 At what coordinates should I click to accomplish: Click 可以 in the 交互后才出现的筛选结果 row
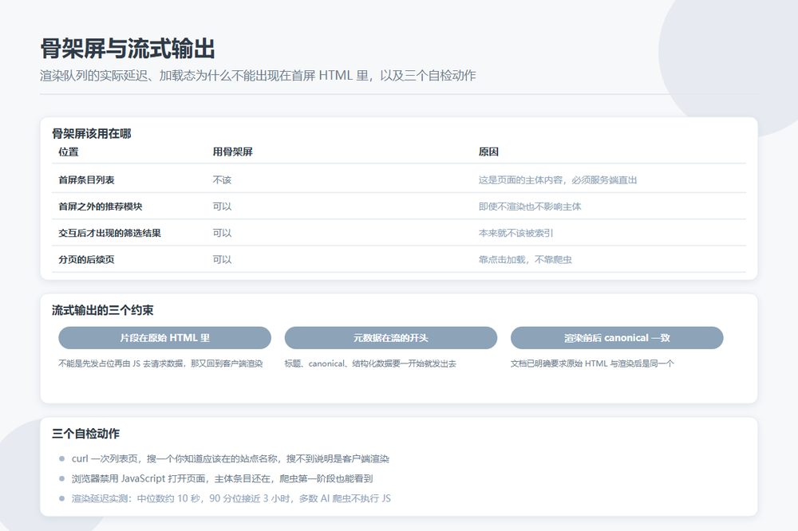(222, 233)
